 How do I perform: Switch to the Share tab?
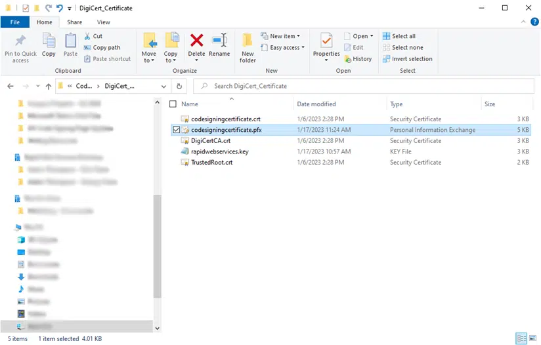(75, 22)
